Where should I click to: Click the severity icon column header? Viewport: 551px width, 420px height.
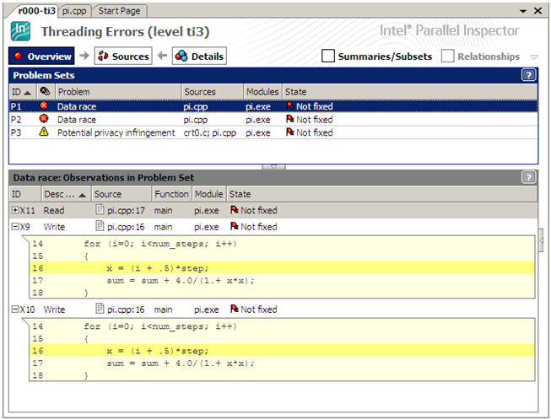[x=46, y=92]
